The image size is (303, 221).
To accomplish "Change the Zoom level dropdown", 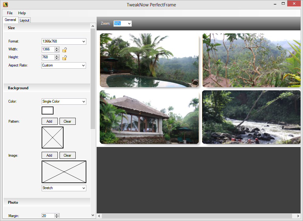I will pyautogui.click(x=122, y=23).
